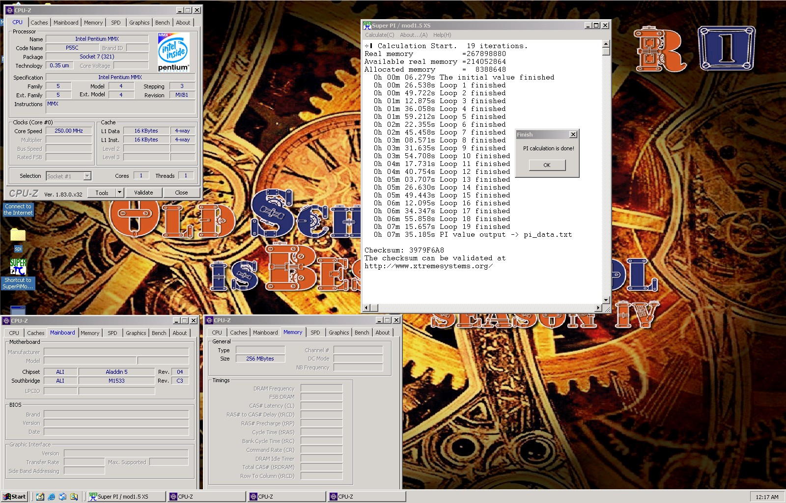Screen dimensions: 786x503
Task: Click the folder-with-magnifier quick launch icon
Action: click(74, 497)
